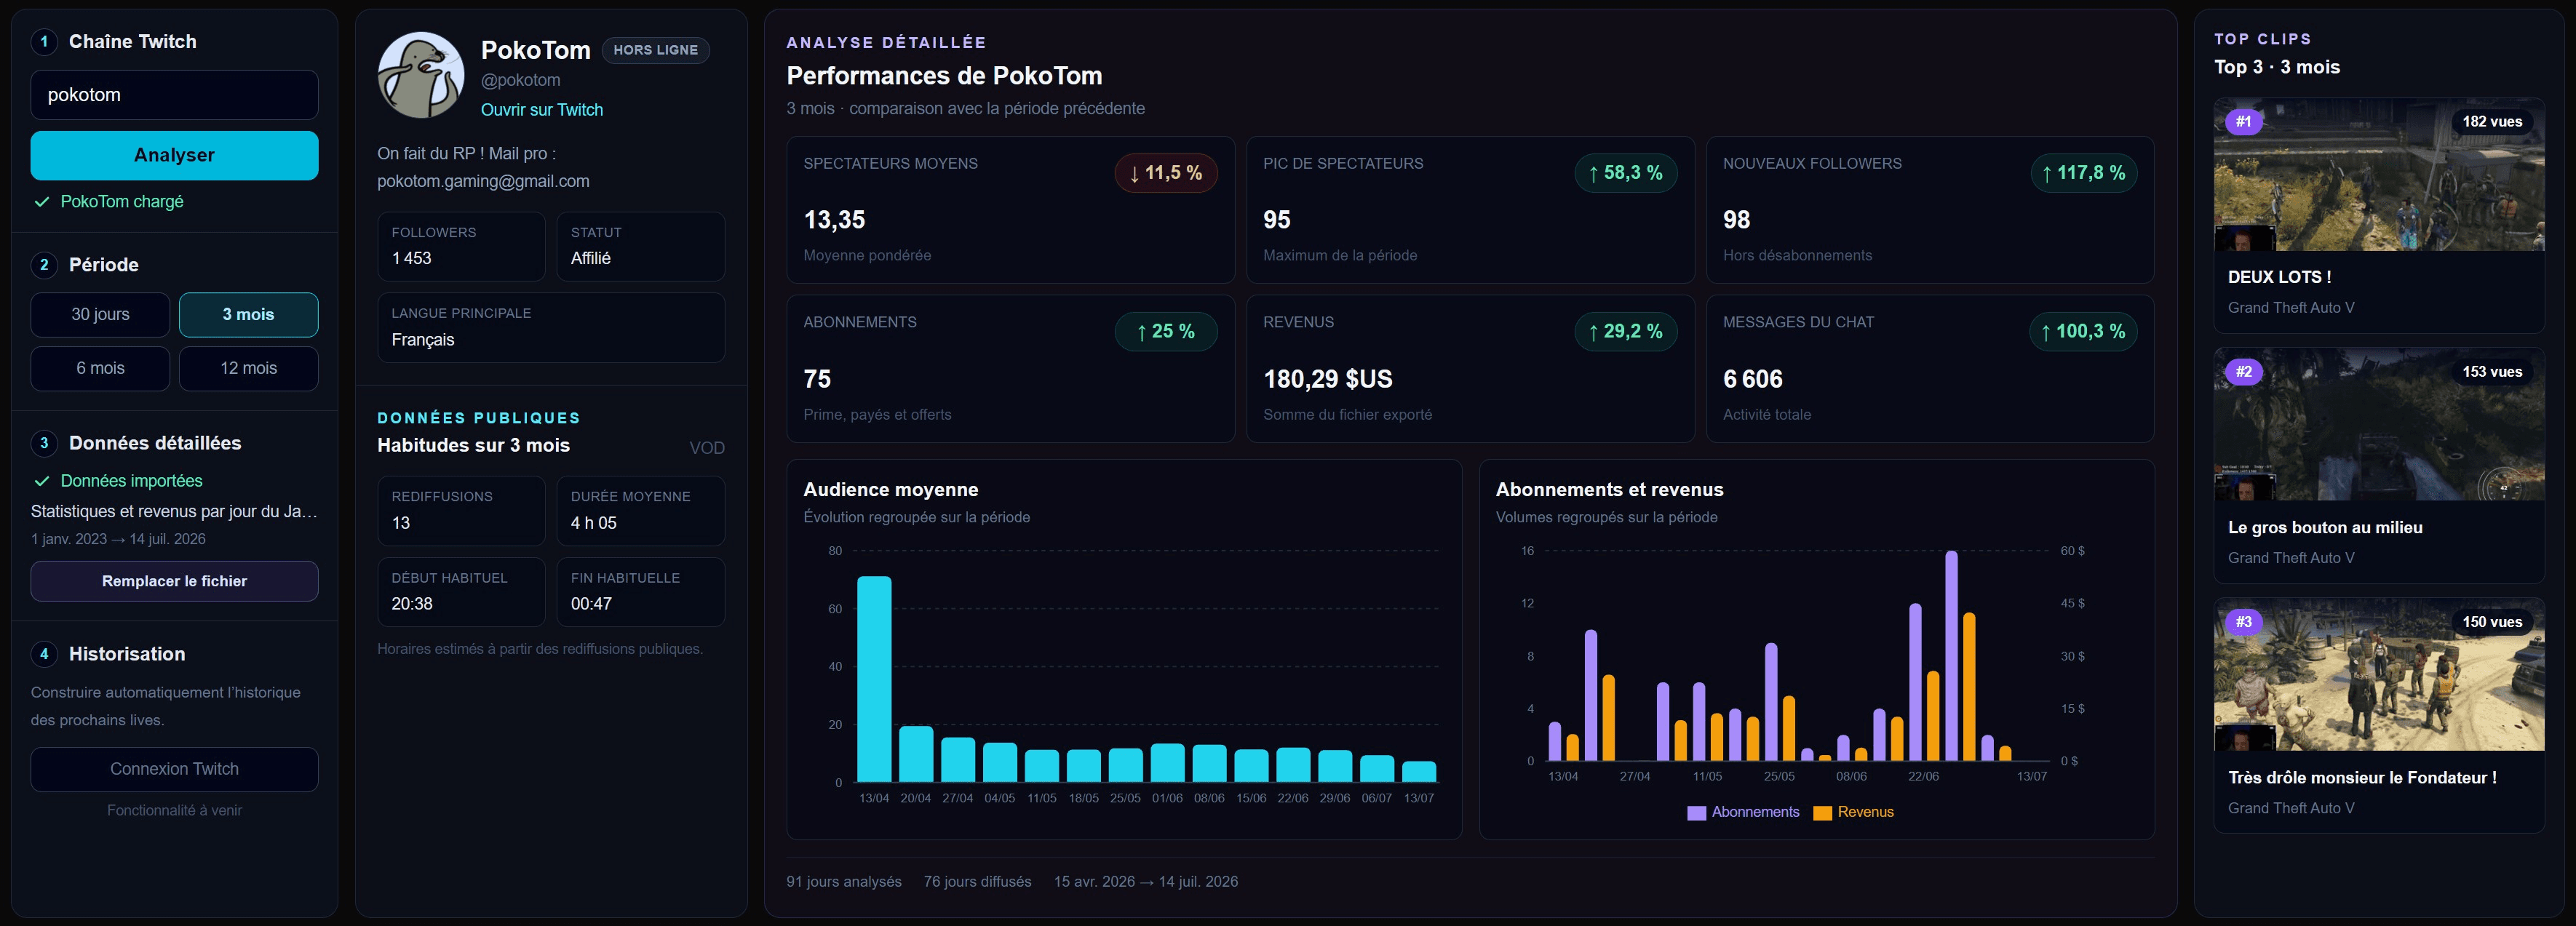Click the purple Abonnements legend swatch
The image size is (2576, 926).
point(1696,813)
